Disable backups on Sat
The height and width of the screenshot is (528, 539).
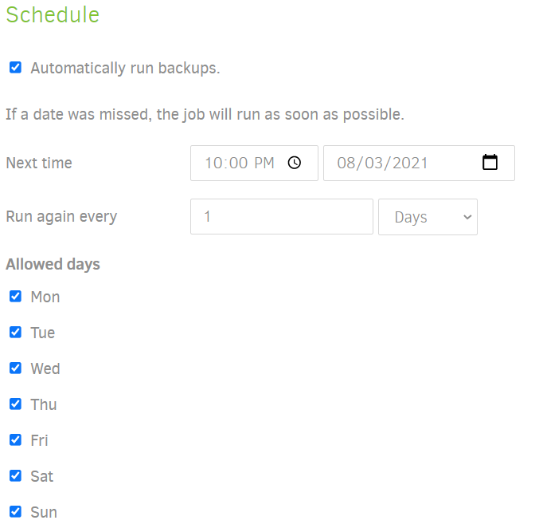tap(15, 476)
